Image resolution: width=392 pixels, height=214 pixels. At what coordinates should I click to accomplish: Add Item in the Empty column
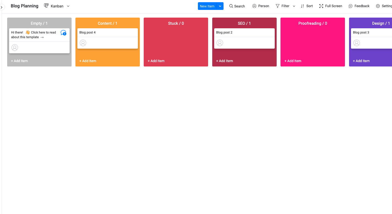[19, 61]
